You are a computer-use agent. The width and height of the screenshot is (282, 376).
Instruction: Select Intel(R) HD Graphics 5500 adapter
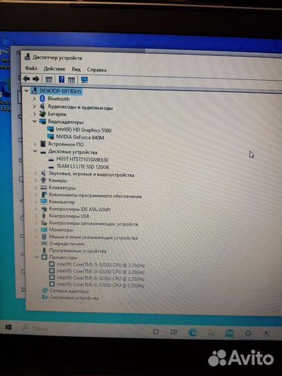(x=84, y=130)
